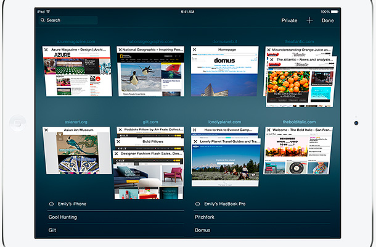Close the domus Homepage tab
This screenshot has height=247, width=376.
194,49
